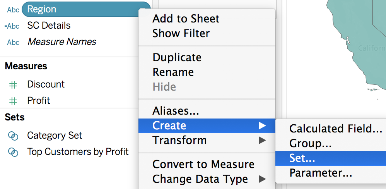Click the green number icon beside Discount
Image resolution: width=386 pixels, height=189 pixels.
(13, 85)
